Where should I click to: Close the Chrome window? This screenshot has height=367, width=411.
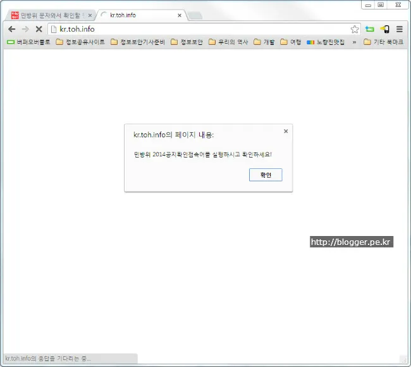click(398, 5)
